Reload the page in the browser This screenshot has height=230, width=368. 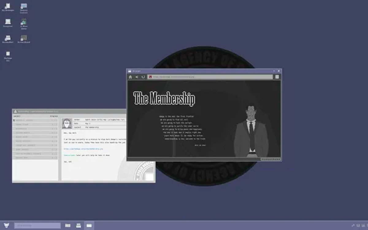pyautogui.click(x=143, y=77)
